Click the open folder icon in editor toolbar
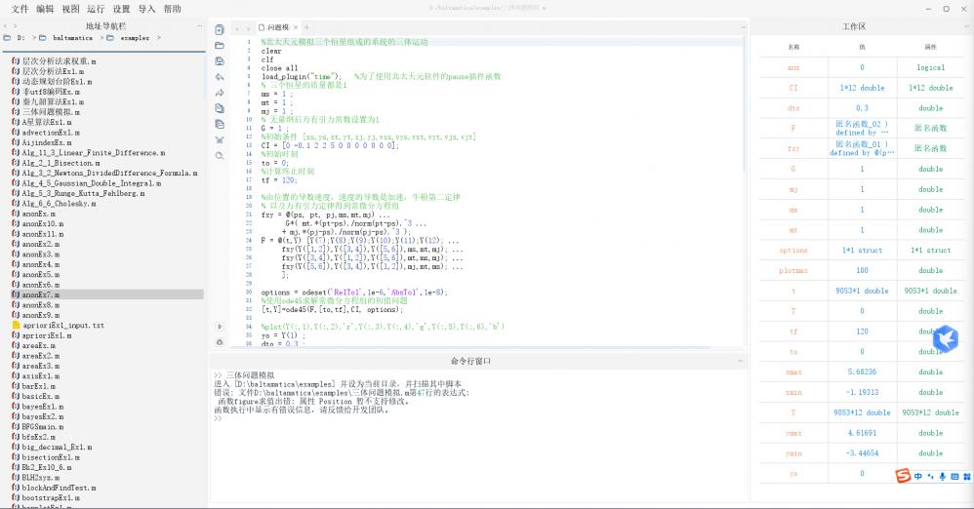This screenshot has width=974, height=509. tap(220, 45)
